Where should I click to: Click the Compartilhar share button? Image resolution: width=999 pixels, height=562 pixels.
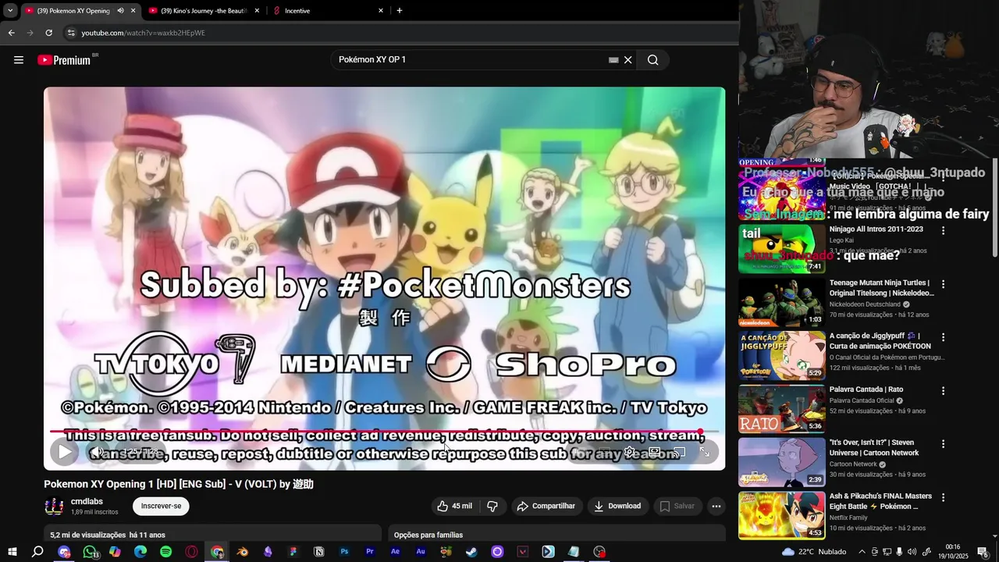click(546, 506)
